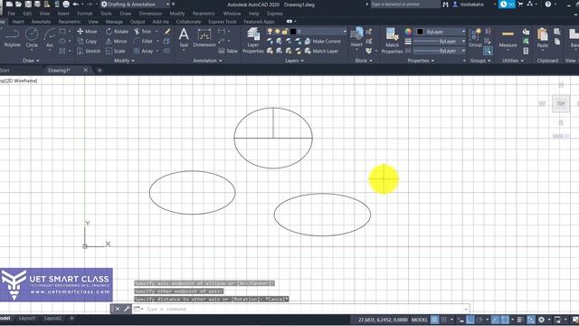Click the Undo arrow
Viewport: 579px width, 326px height.
point(76,4)
